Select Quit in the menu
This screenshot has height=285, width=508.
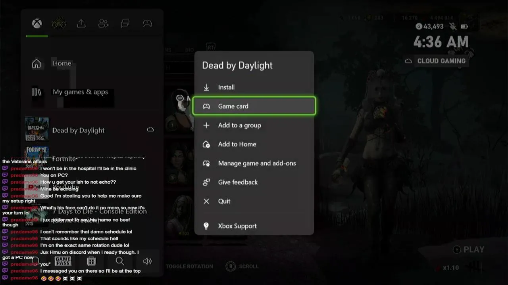[254, 201]
